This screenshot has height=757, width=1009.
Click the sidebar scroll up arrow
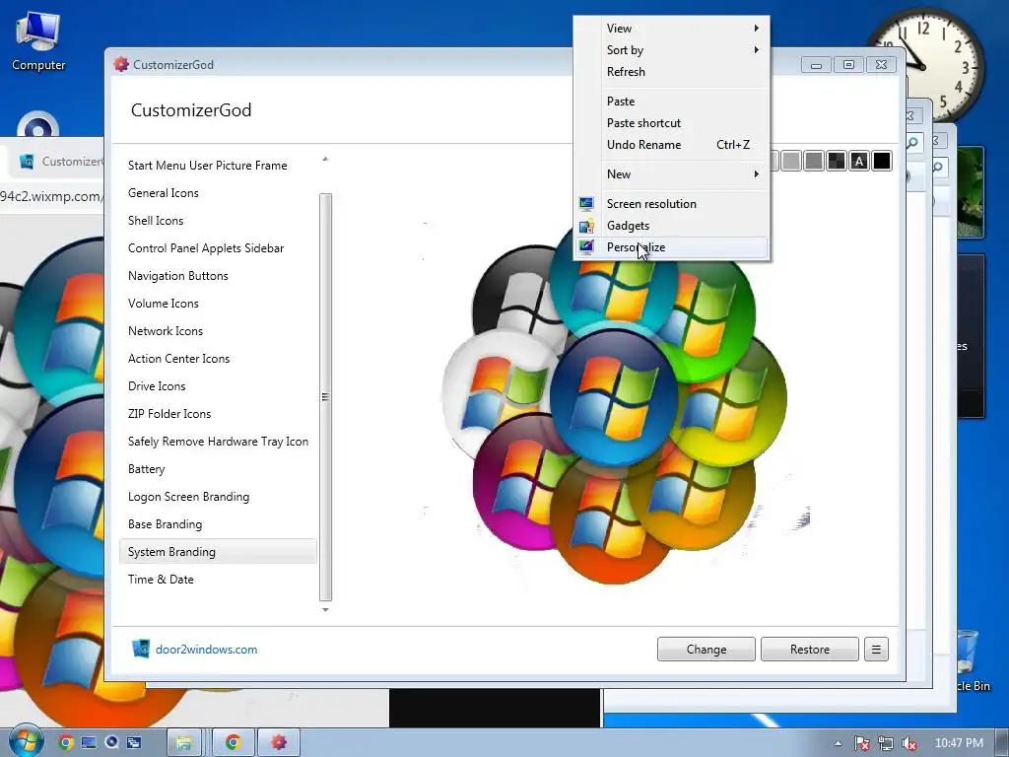click(325, 159)
